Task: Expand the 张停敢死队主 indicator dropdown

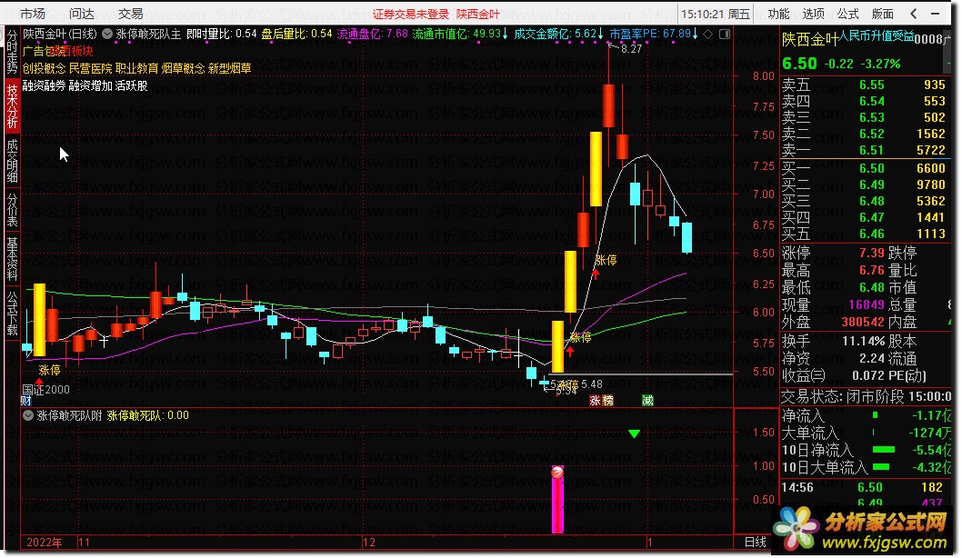Action: (x=107, y=35)
